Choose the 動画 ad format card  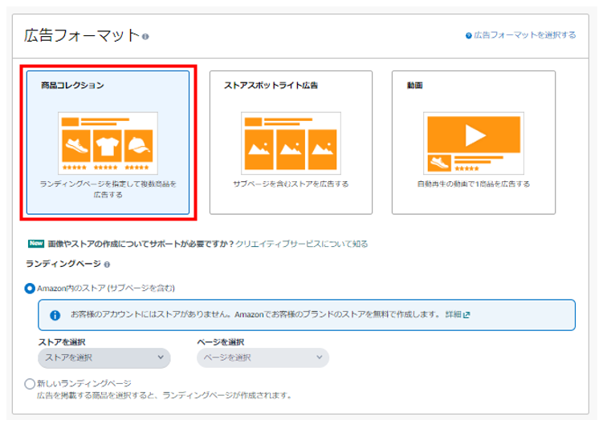(x=474, y=142)
